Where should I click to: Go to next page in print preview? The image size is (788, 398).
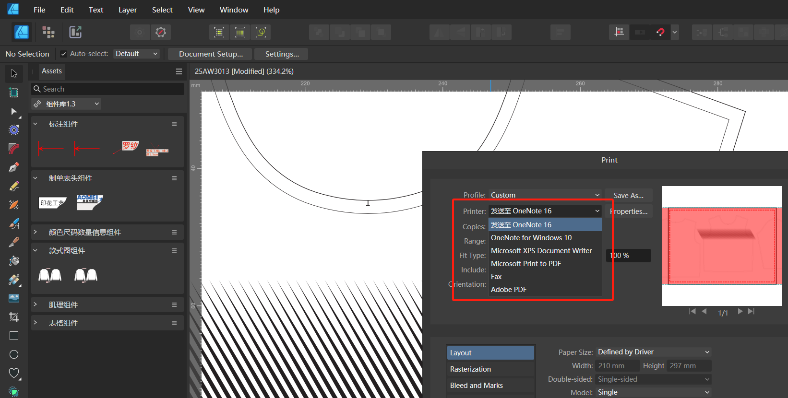pyautogui.click(x=740, y=312)
